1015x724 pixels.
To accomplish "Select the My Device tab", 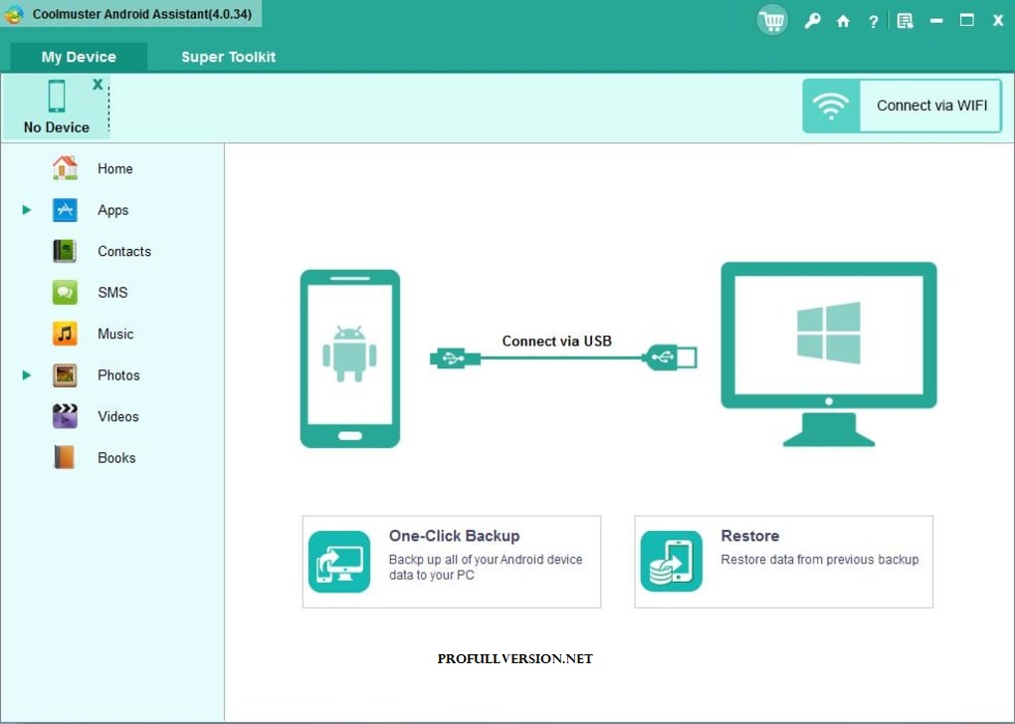I will (x=78, y=57).
